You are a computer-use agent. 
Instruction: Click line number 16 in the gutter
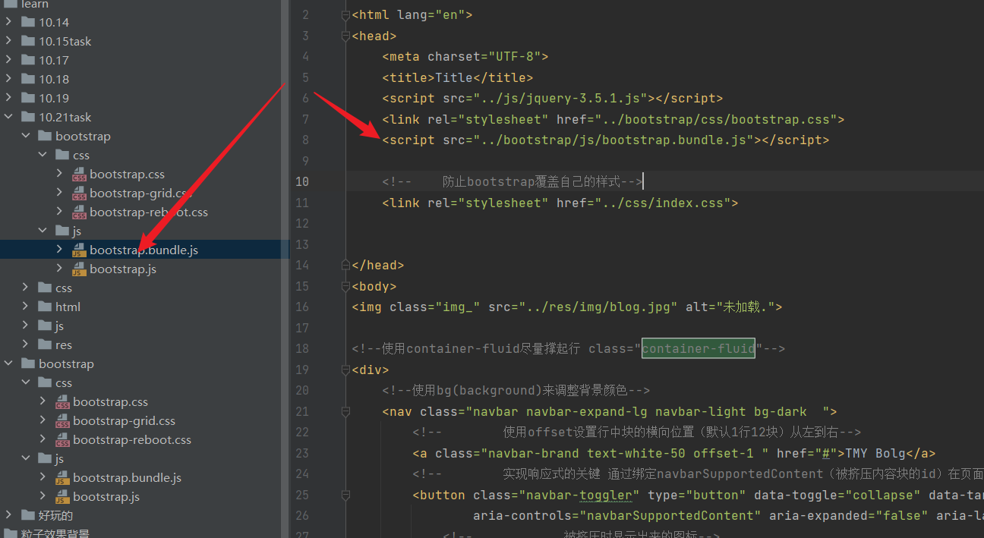[301, 307]
